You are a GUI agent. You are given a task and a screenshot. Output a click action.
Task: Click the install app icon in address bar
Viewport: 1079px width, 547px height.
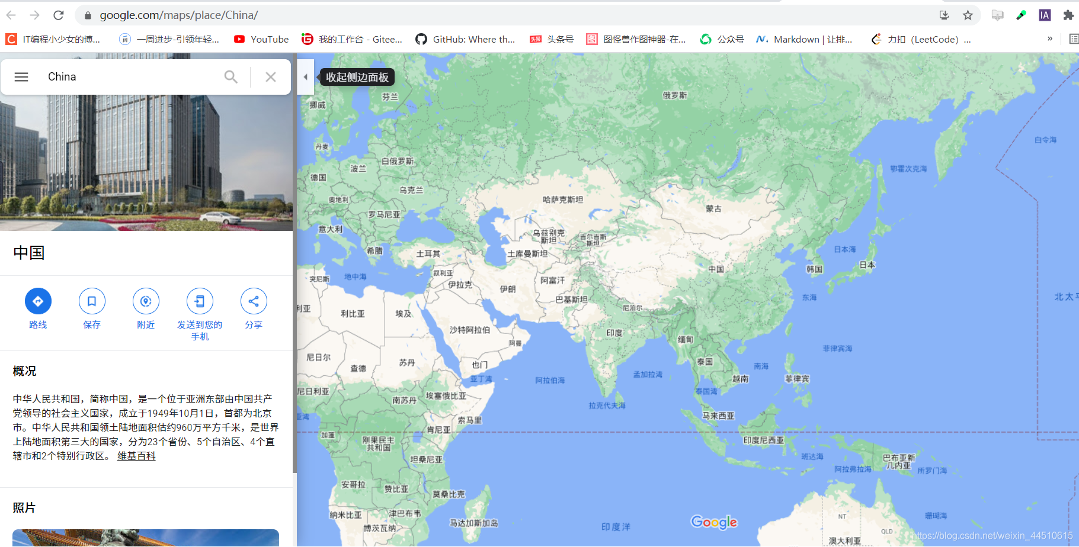[944, 15]
